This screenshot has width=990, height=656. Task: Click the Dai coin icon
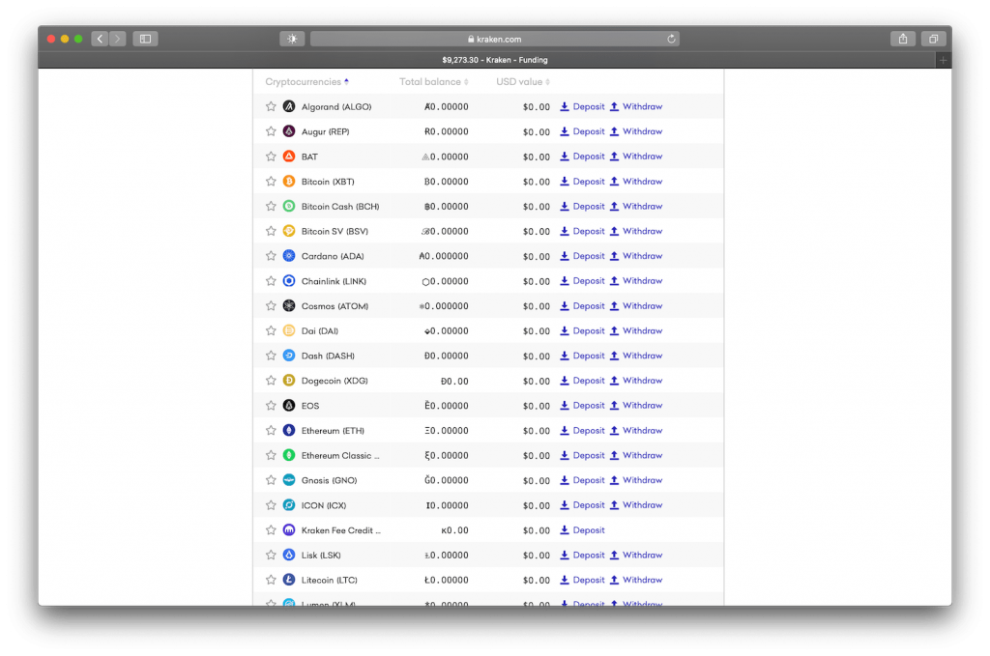(288, 330)
